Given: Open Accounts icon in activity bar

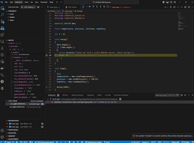Looking at the screenshot, I should (x=2, y=130).
